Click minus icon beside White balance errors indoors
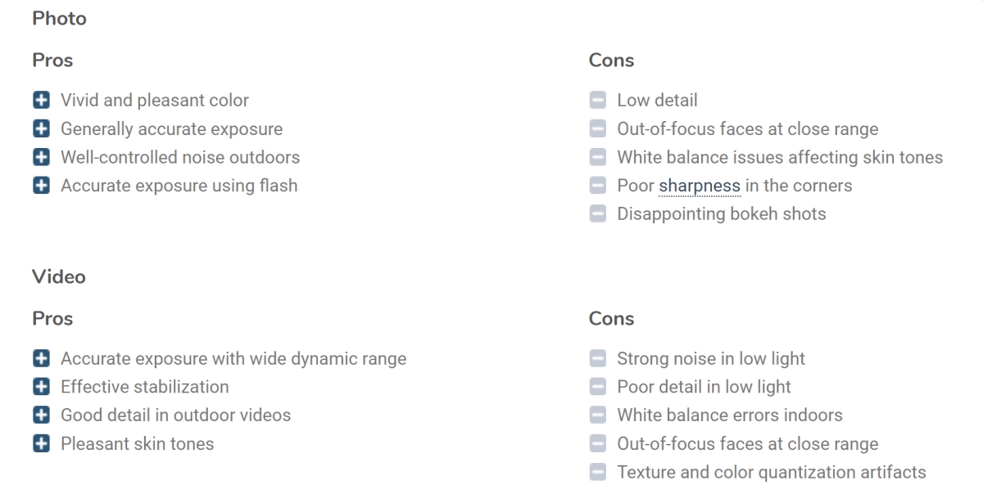Image resolution: width=983 pixels, height=503 pixels. (x=598, y=415)
